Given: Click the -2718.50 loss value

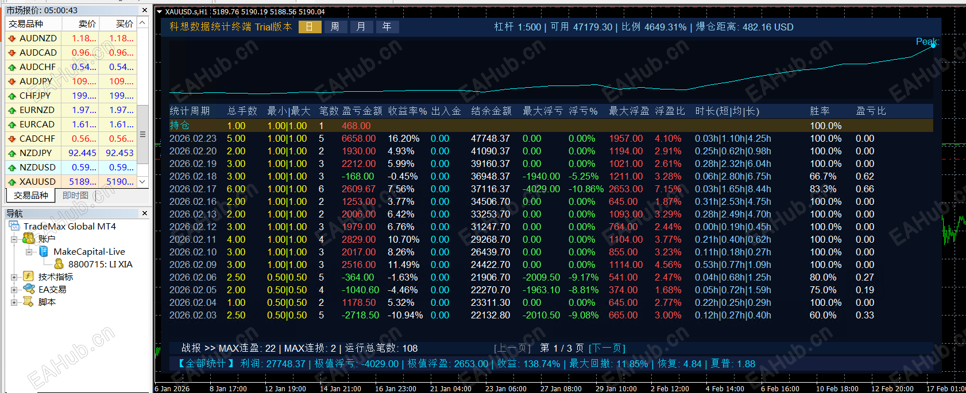Looking at the screenshot, I should tap(361, 315).
